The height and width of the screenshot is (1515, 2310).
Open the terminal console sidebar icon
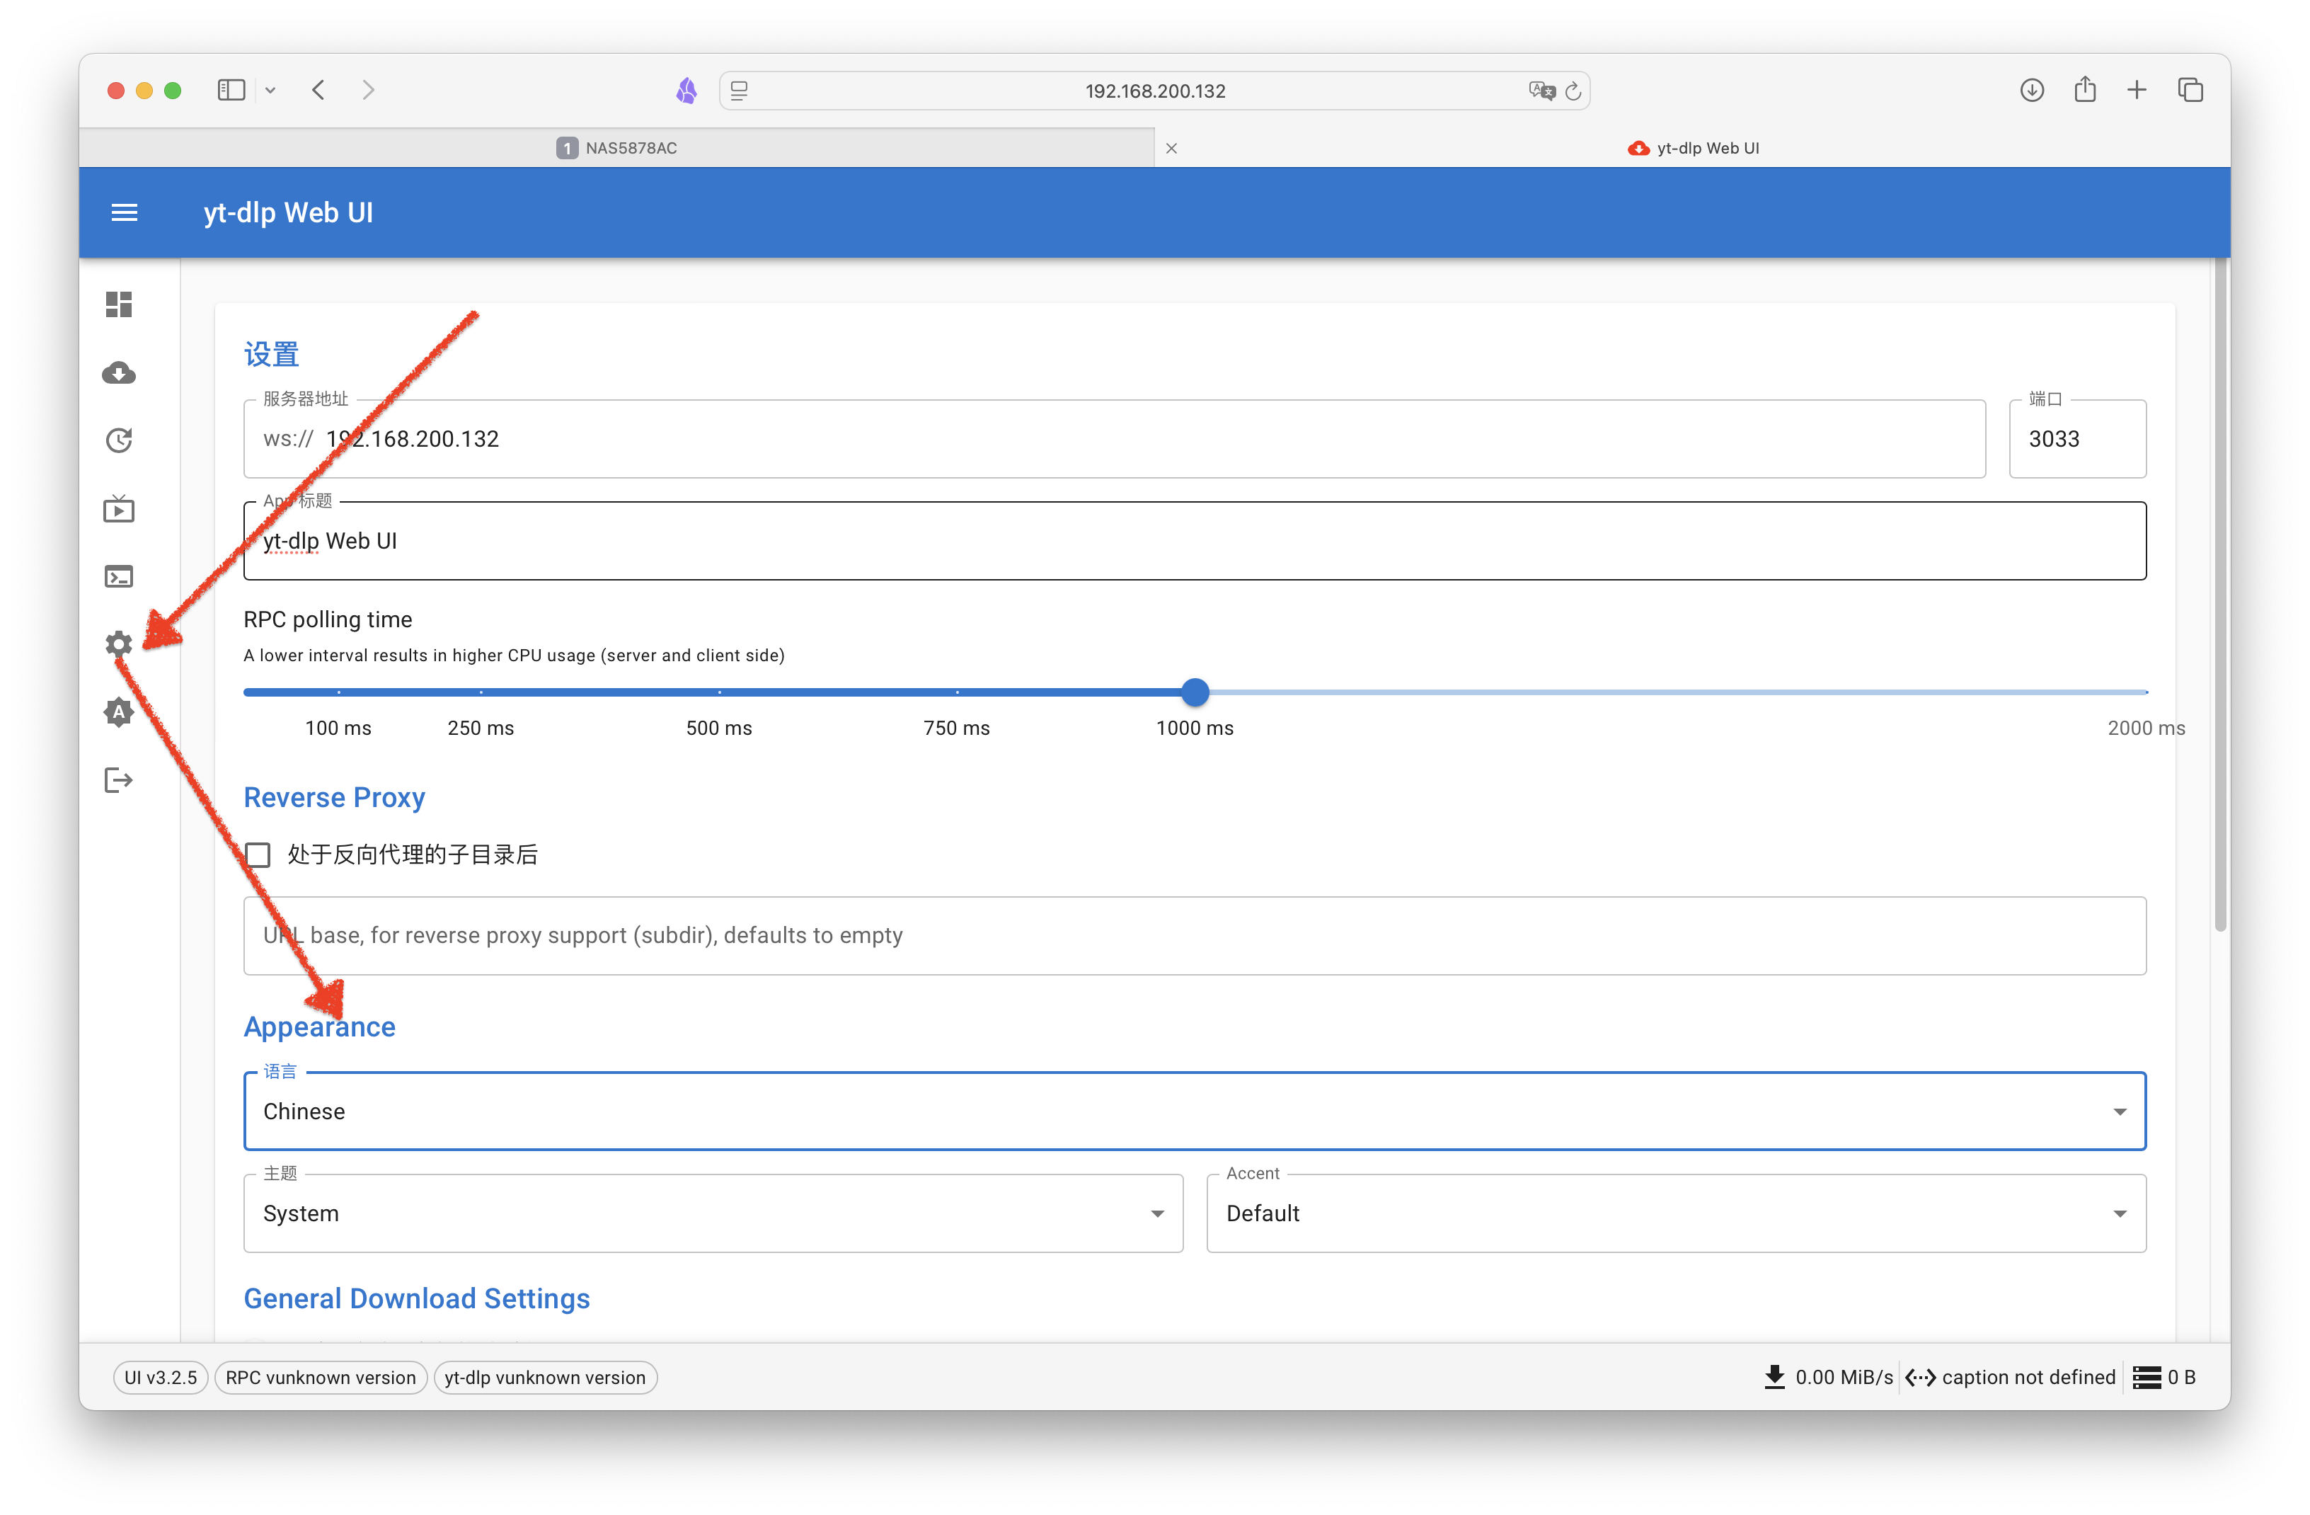click(118, 577)
